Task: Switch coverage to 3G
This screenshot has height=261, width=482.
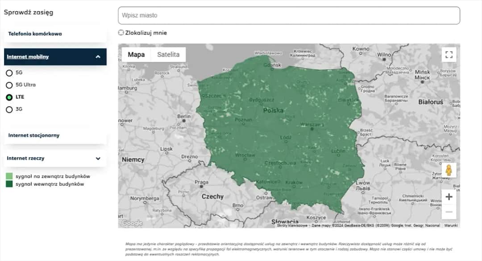Action: (9, 109)
